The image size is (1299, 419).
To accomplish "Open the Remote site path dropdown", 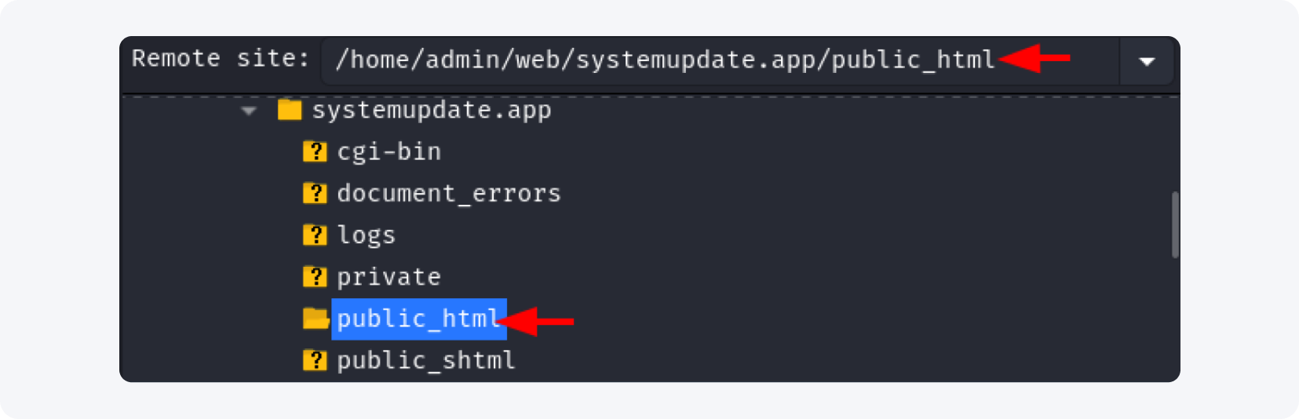I will coord(1146,61).
